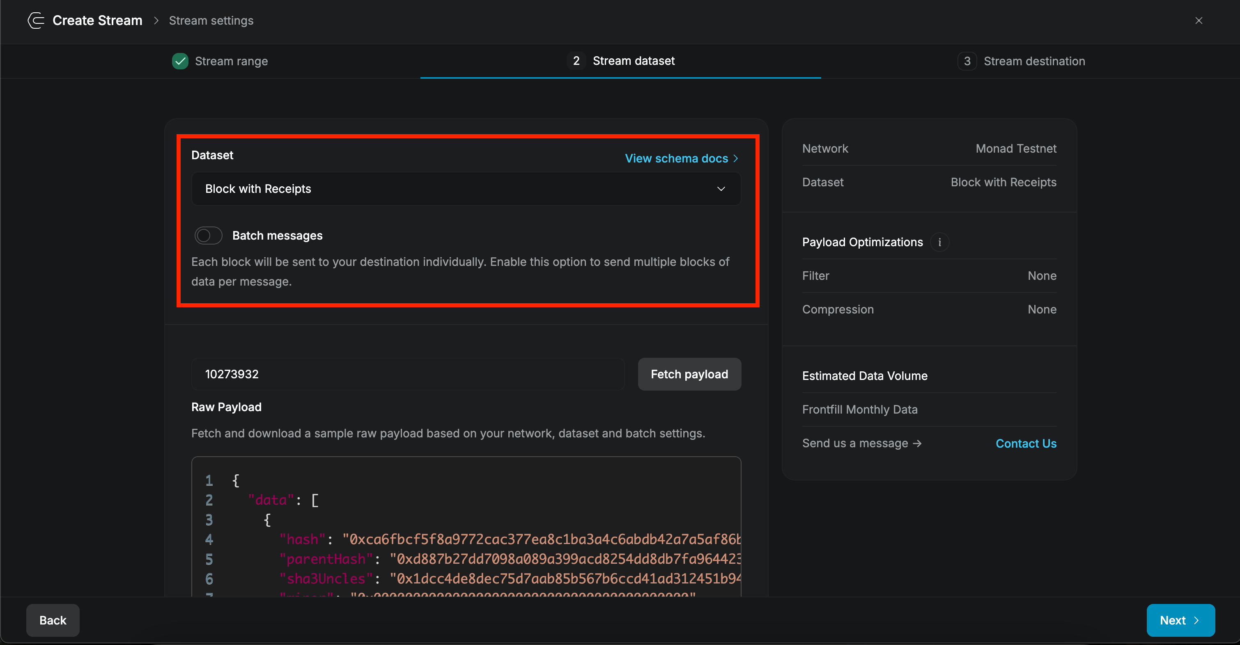1240x645 pixels.
Task: Click line number 1 in payload gutter
Action: tap(209, 480)
